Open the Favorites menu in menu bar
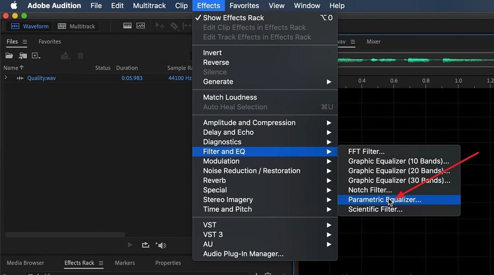Image resolution: width=494 pixels, height=275 pixels. (244, 6)
